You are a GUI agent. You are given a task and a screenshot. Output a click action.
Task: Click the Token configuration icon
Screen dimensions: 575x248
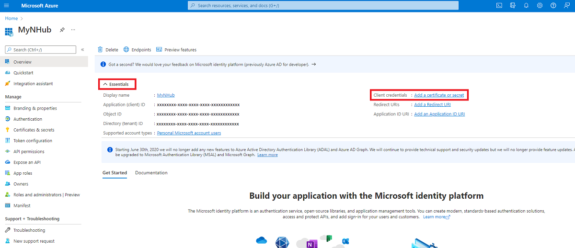click(8, 140)
